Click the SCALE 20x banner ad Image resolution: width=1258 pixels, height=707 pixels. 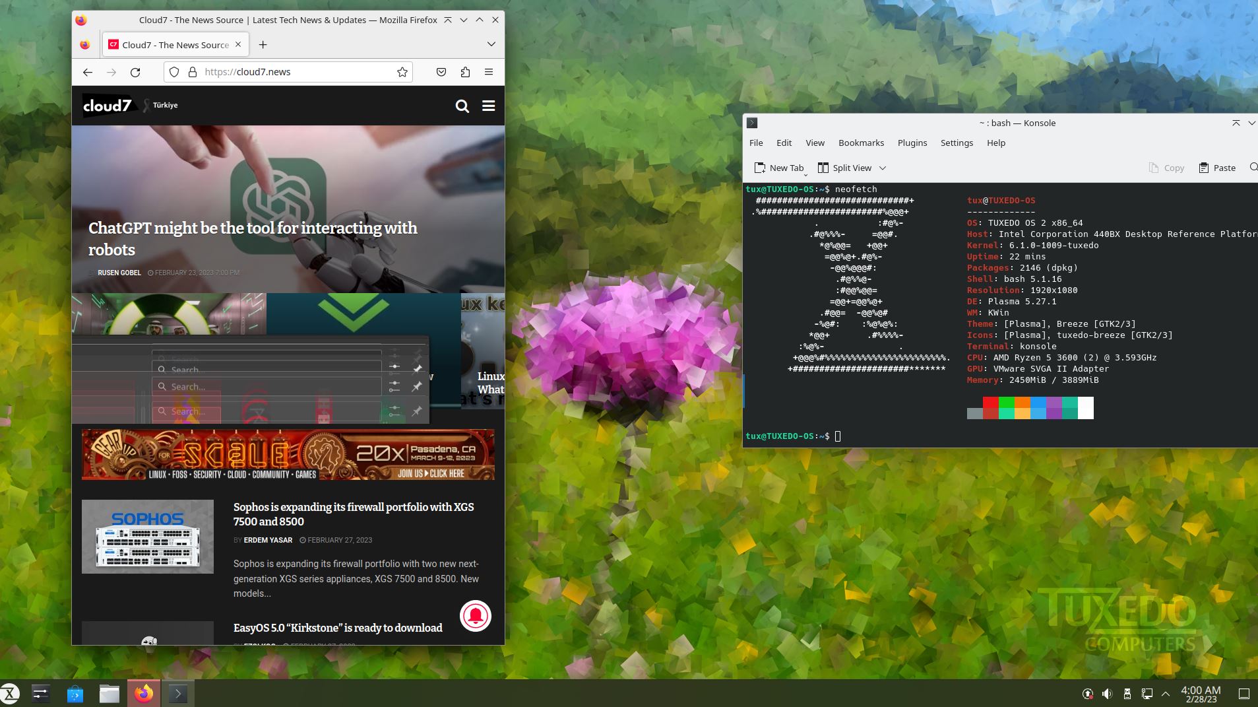tap(288, 454)
